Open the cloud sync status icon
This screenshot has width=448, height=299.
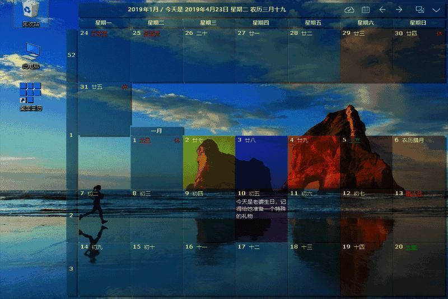click(x=349, y=10)
